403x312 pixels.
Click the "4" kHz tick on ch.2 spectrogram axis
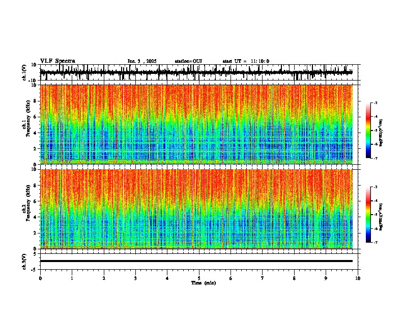[35, 217]
